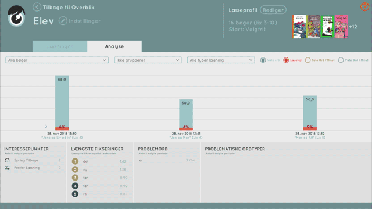Click the Spring Tilbage row label
The height and width of the screenshot is (209, 372).
pyautogui.click(x=26, y=160)
